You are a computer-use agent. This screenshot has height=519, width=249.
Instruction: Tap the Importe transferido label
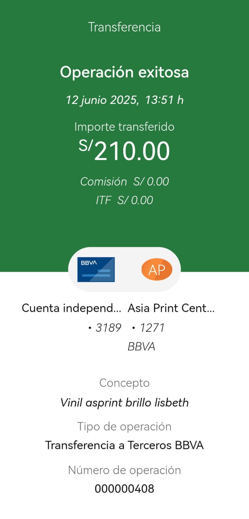[x=124, y=127]
